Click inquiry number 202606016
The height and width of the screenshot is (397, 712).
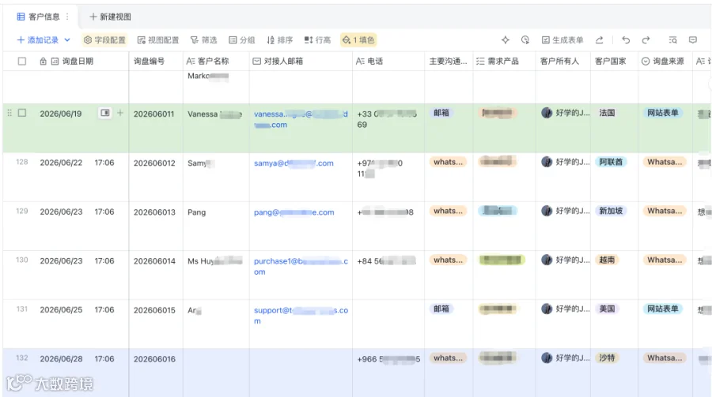point(154,359)
